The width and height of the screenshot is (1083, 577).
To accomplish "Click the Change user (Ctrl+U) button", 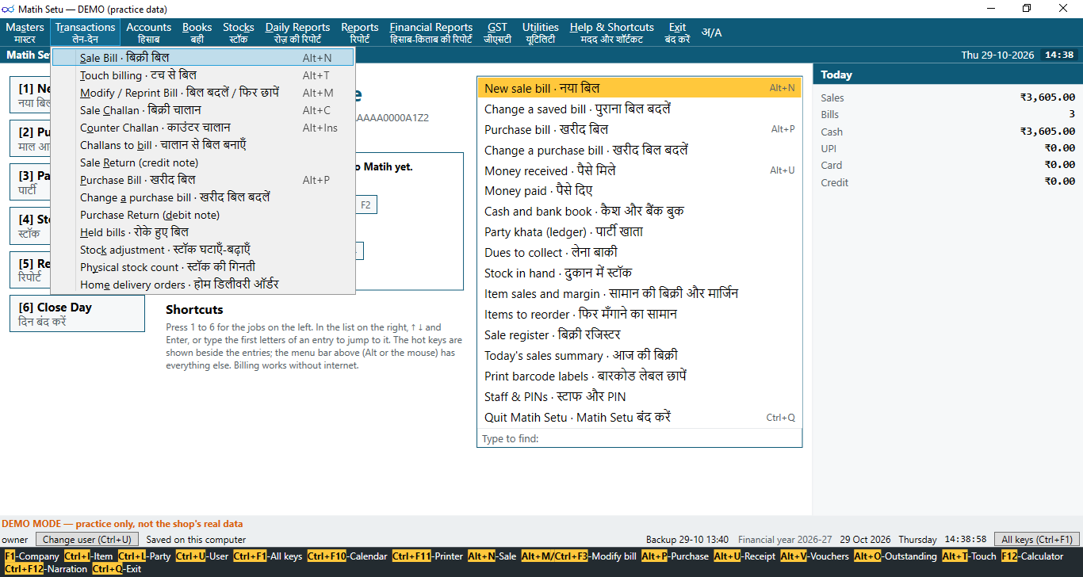I will [x=87, y=540].
